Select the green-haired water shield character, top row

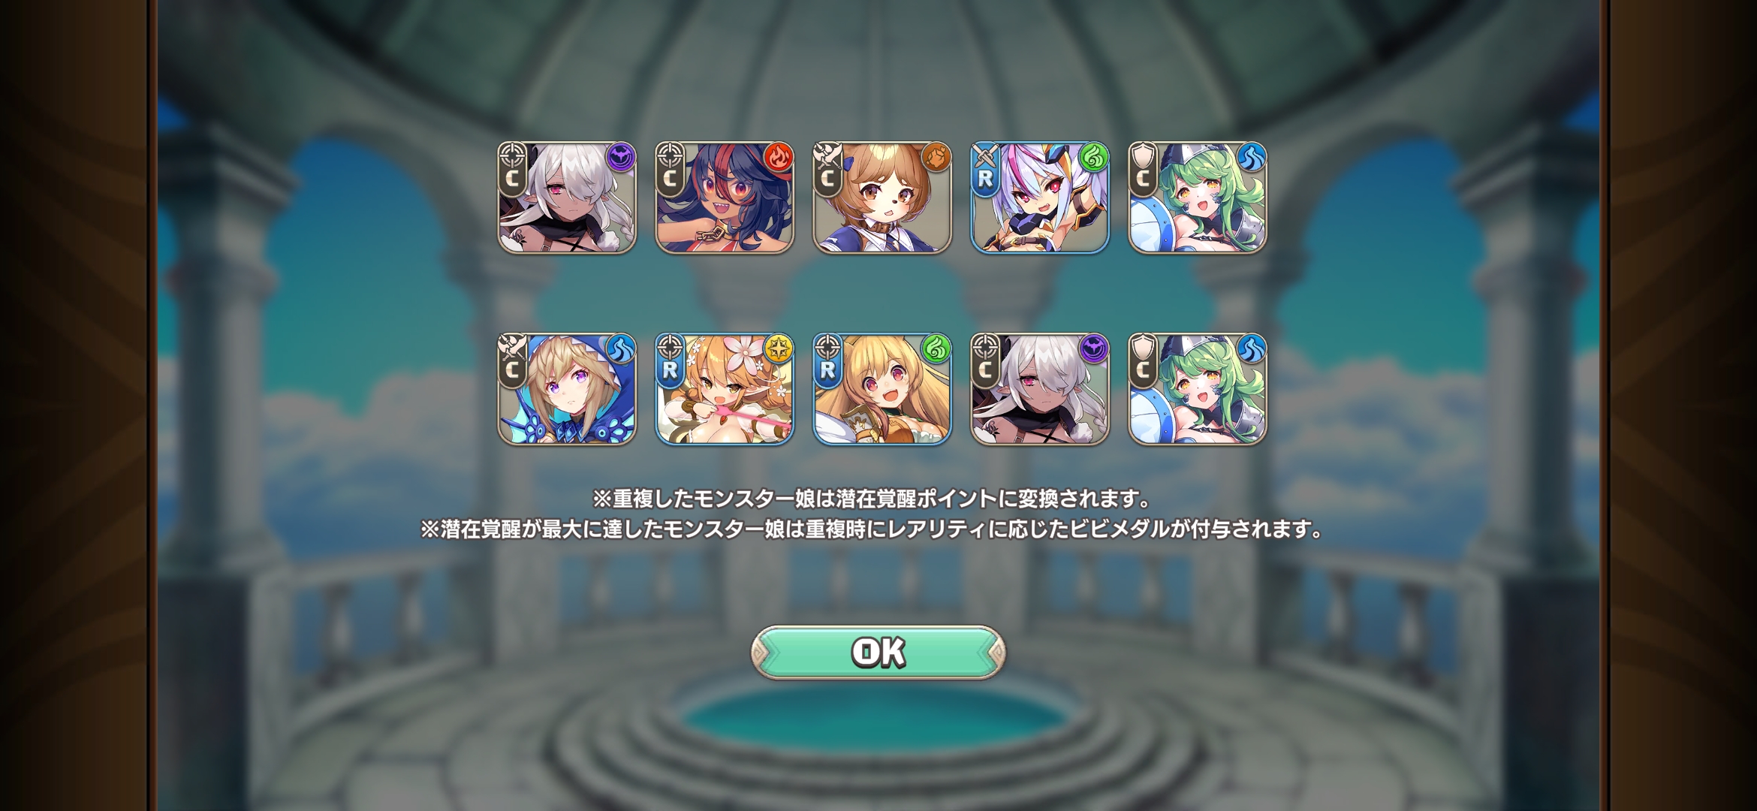[1198, 197]
